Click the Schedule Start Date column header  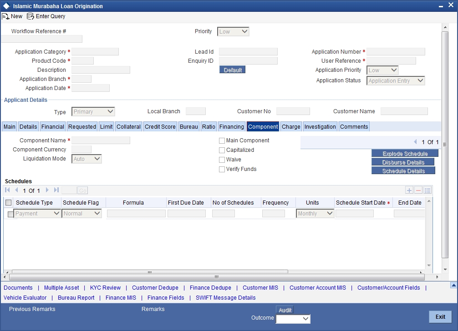click(x=362, y=203)
